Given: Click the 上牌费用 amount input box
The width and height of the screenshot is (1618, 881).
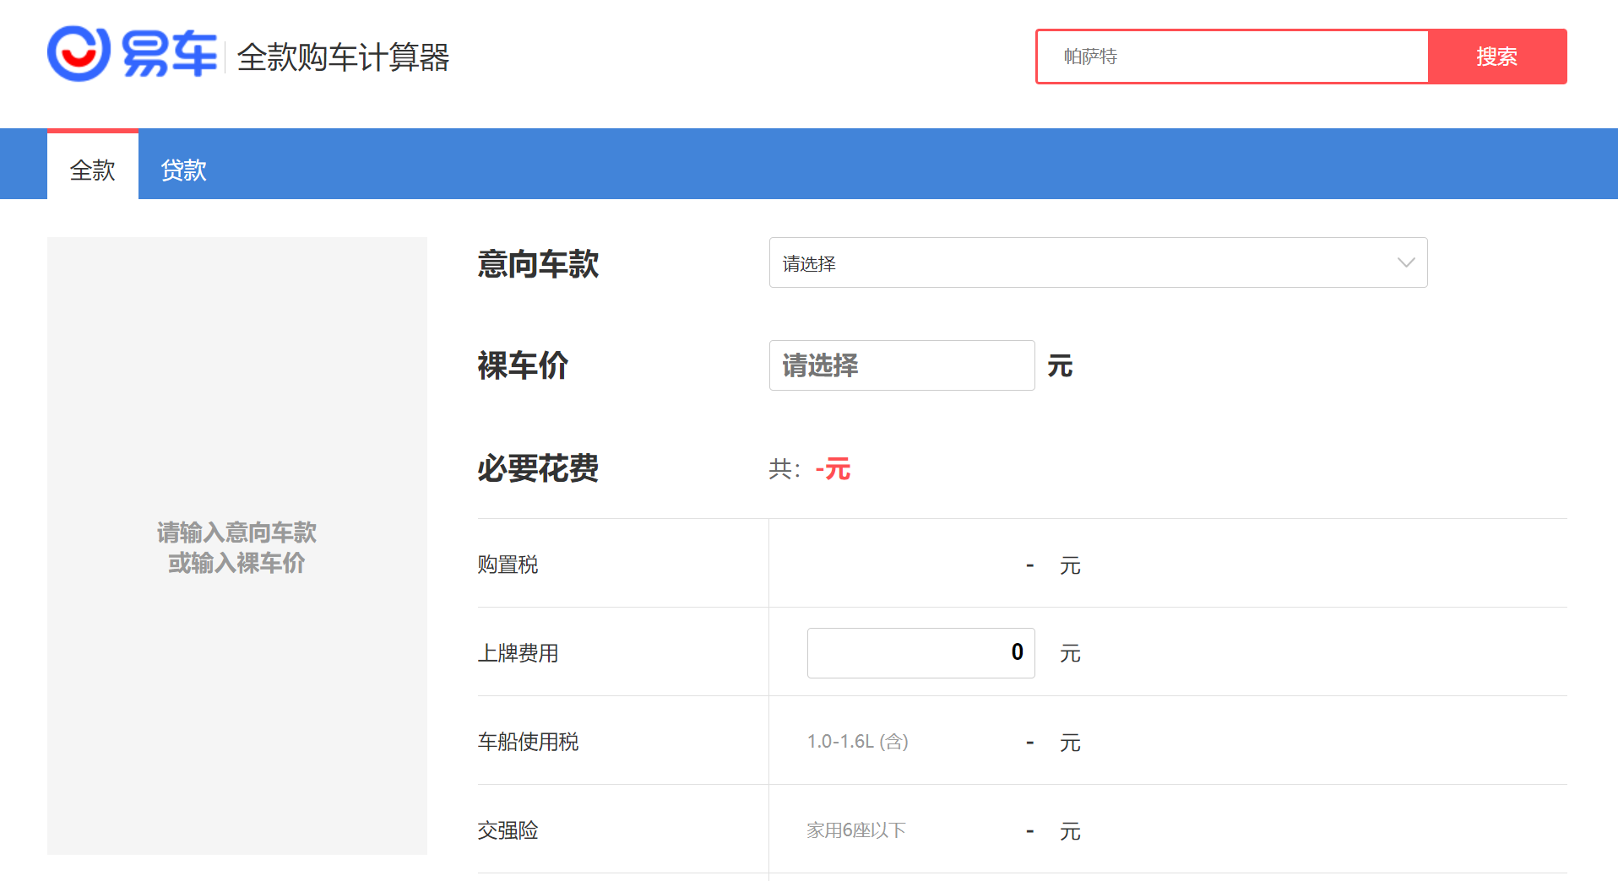Looking at the screenshot, I should click(920, 652).
